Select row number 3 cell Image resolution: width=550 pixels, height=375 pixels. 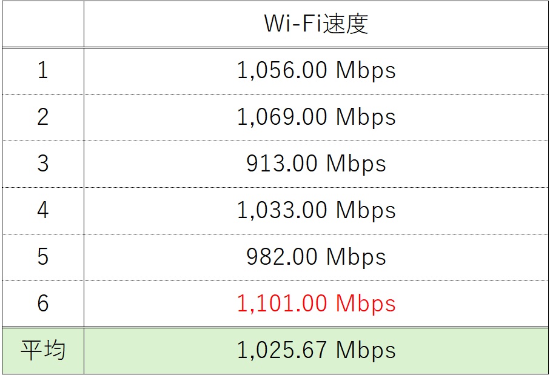tap(42, 164)
